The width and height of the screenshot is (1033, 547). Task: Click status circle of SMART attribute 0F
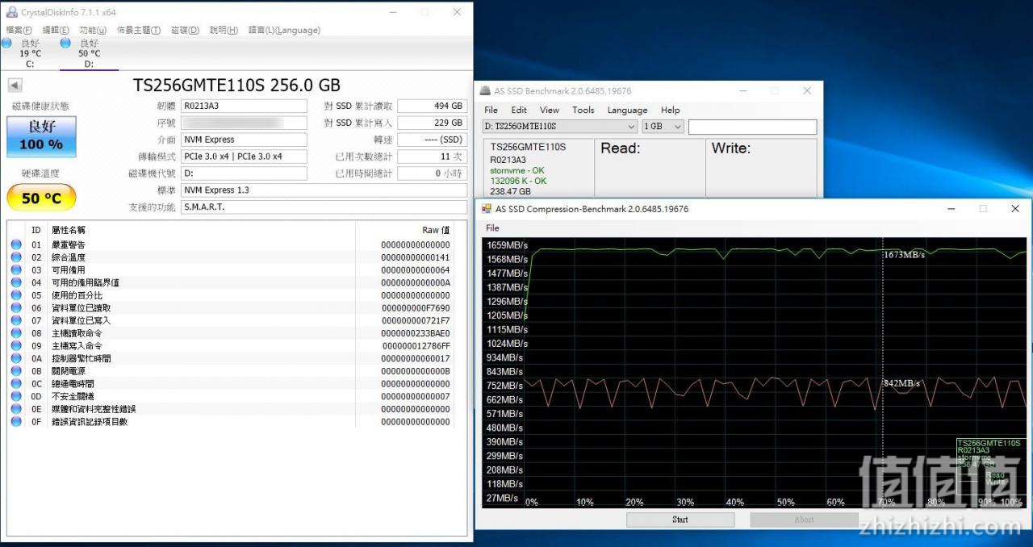click(x=16, y=421)
